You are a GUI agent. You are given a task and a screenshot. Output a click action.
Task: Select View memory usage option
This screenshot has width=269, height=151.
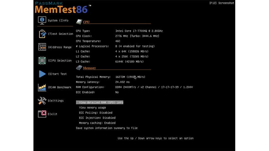click(x=92, y=108)
